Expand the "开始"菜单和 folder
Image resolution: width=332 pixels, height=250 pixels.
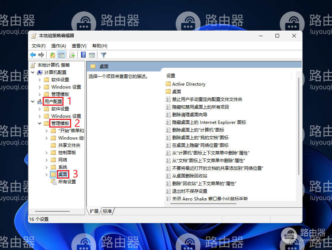[47, 131]
